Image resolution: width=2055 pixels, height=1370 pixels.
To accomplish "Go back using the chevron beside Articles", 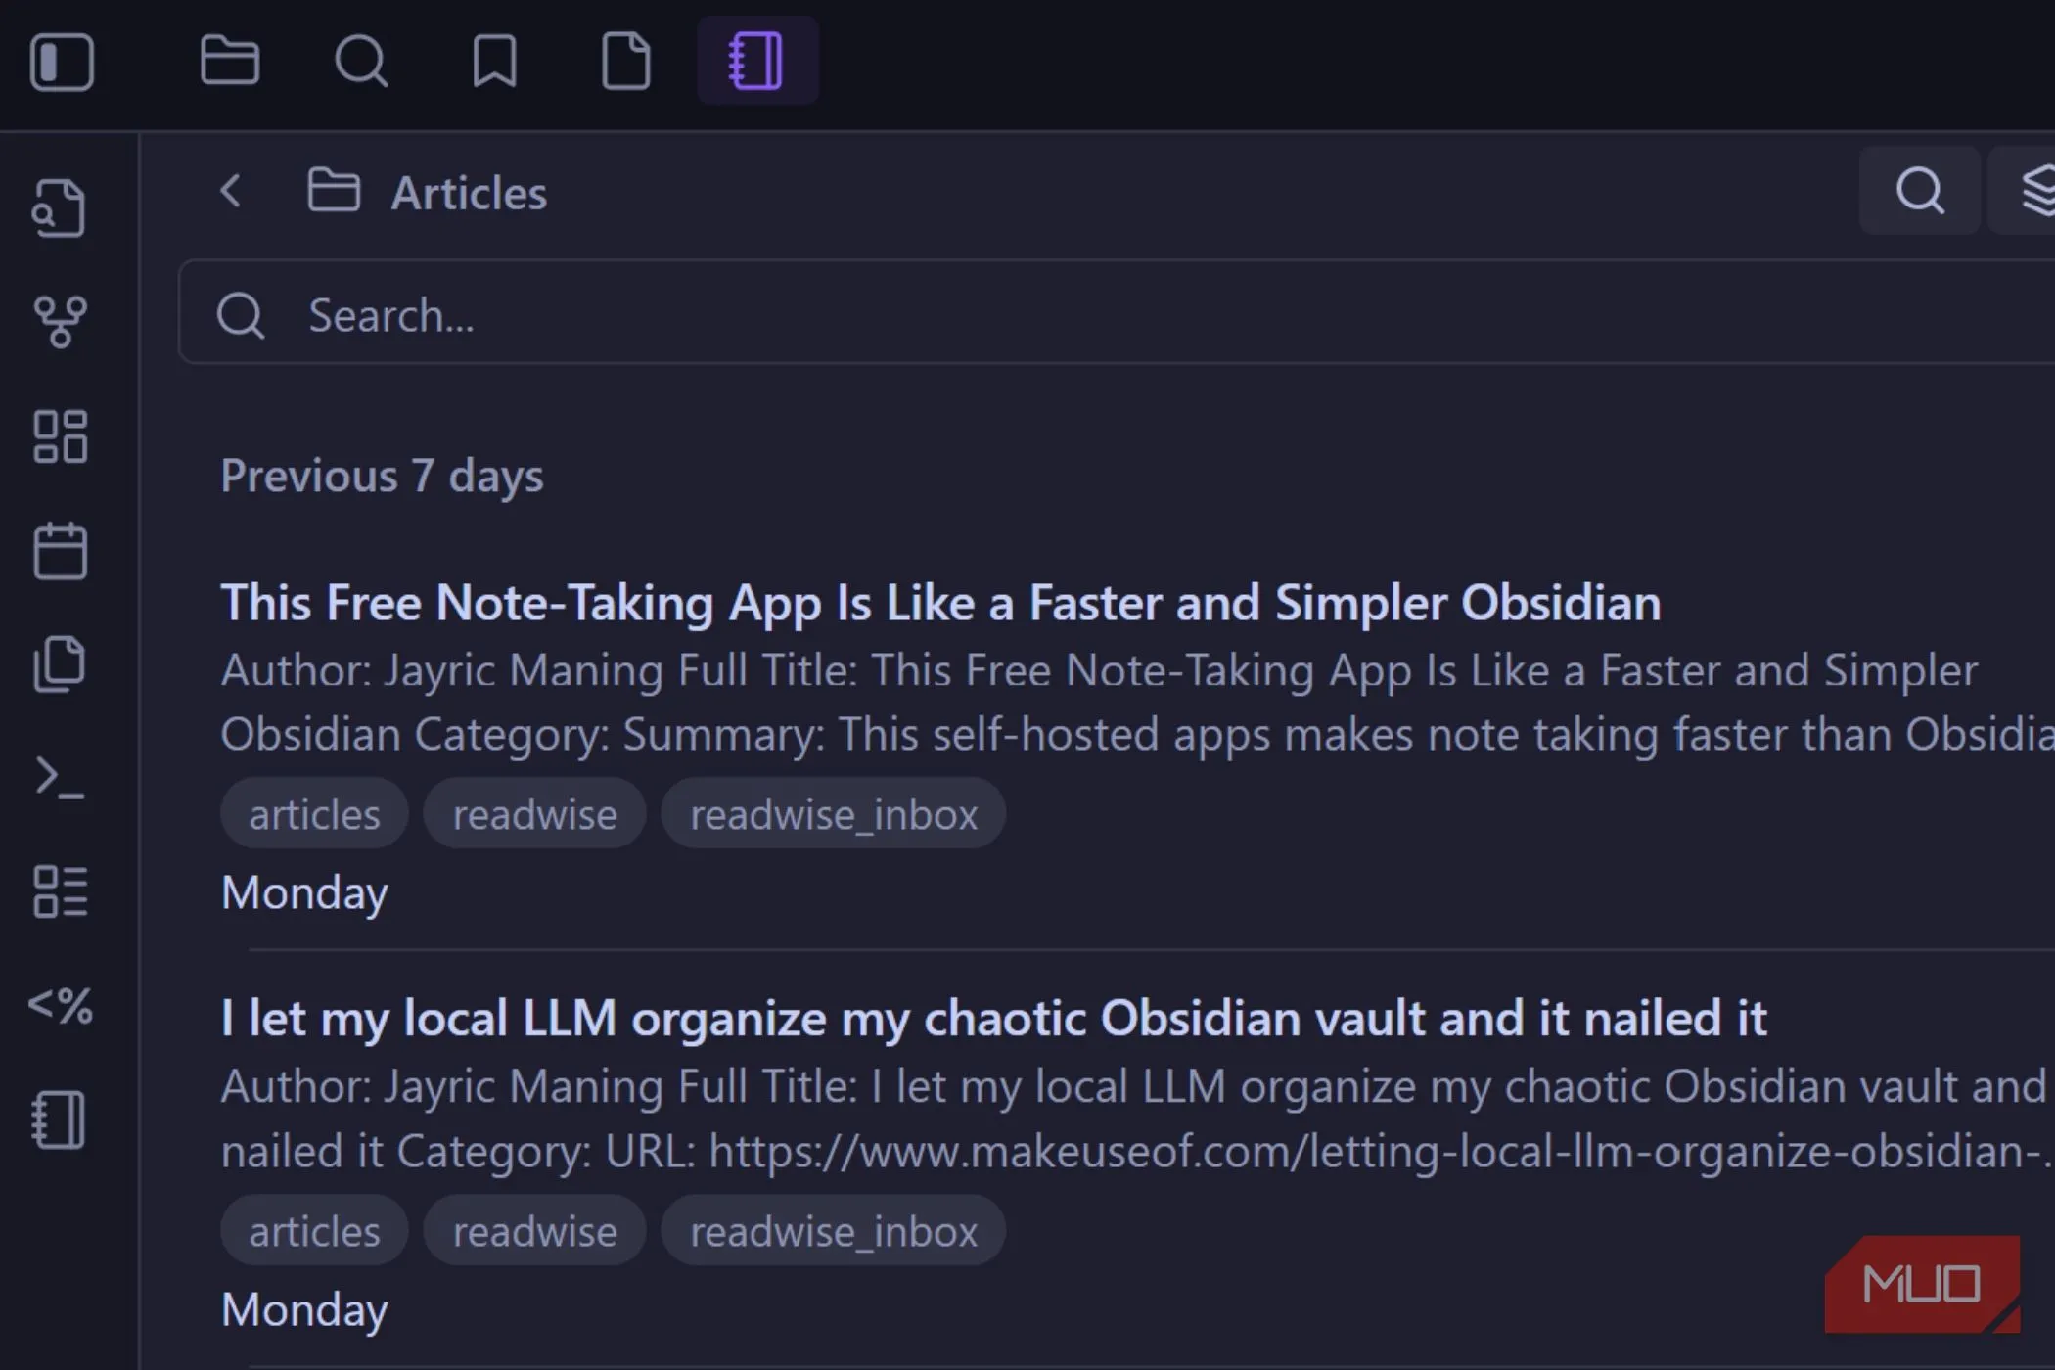I will point(231,191).
